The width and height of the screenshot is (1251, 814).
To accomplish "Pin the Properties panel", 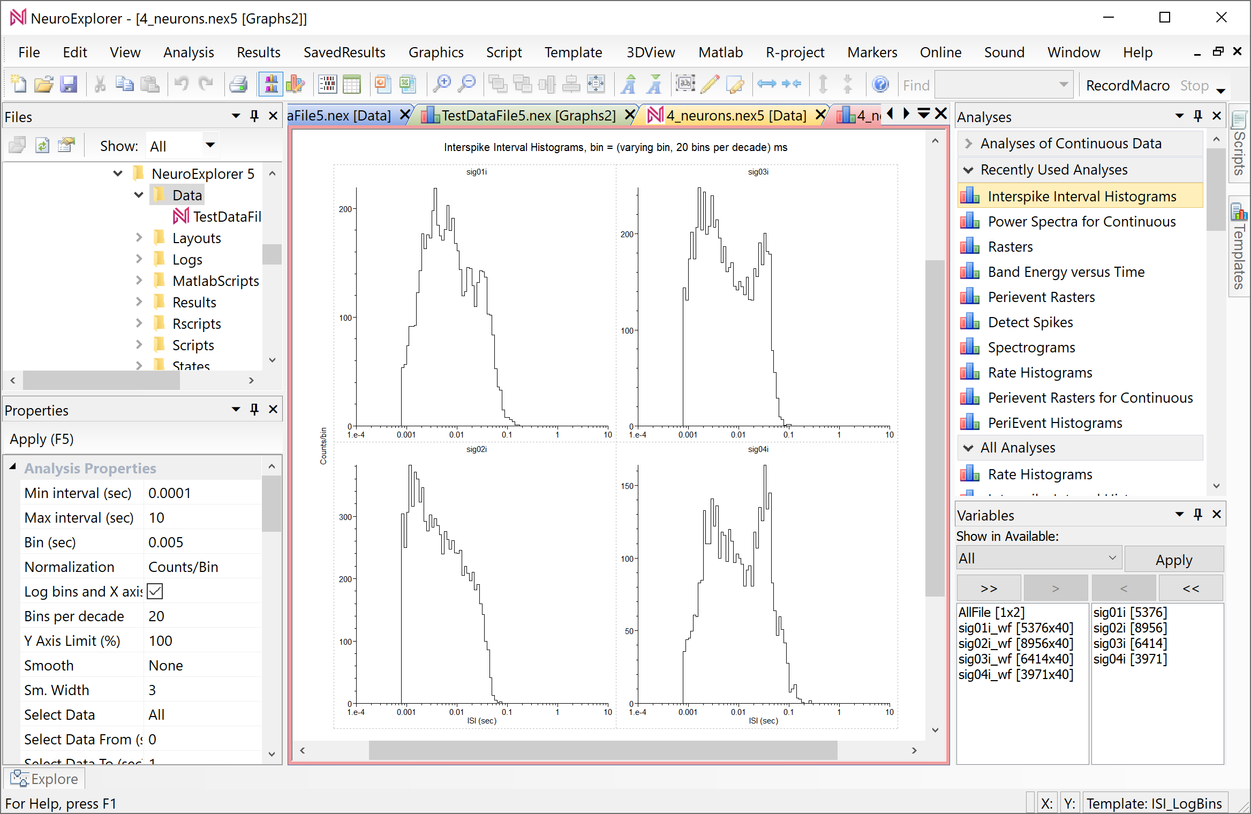I will click(254, 410).
